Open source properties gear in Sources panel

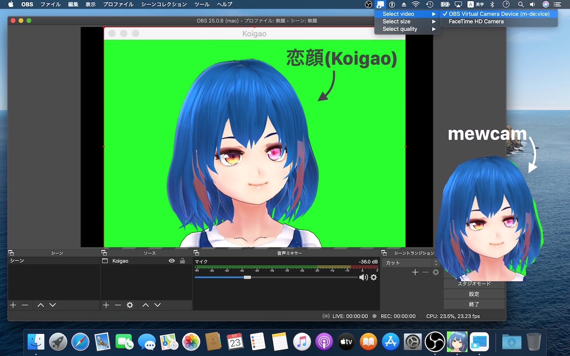130,305
